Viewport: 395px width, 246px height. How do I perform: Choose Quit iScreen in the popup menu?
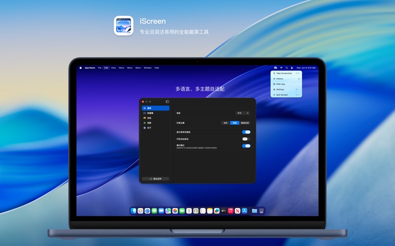click(x=286, y=95)
